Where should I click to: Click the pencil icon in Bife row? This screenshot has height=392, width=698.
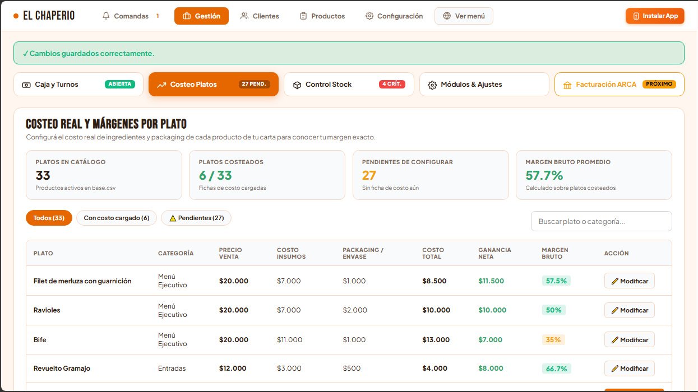coord(615,340)
